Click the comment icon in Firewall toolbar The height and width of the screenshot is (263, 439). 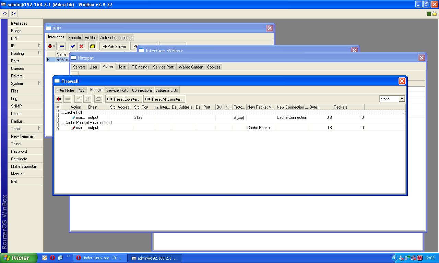coord(98,99)
